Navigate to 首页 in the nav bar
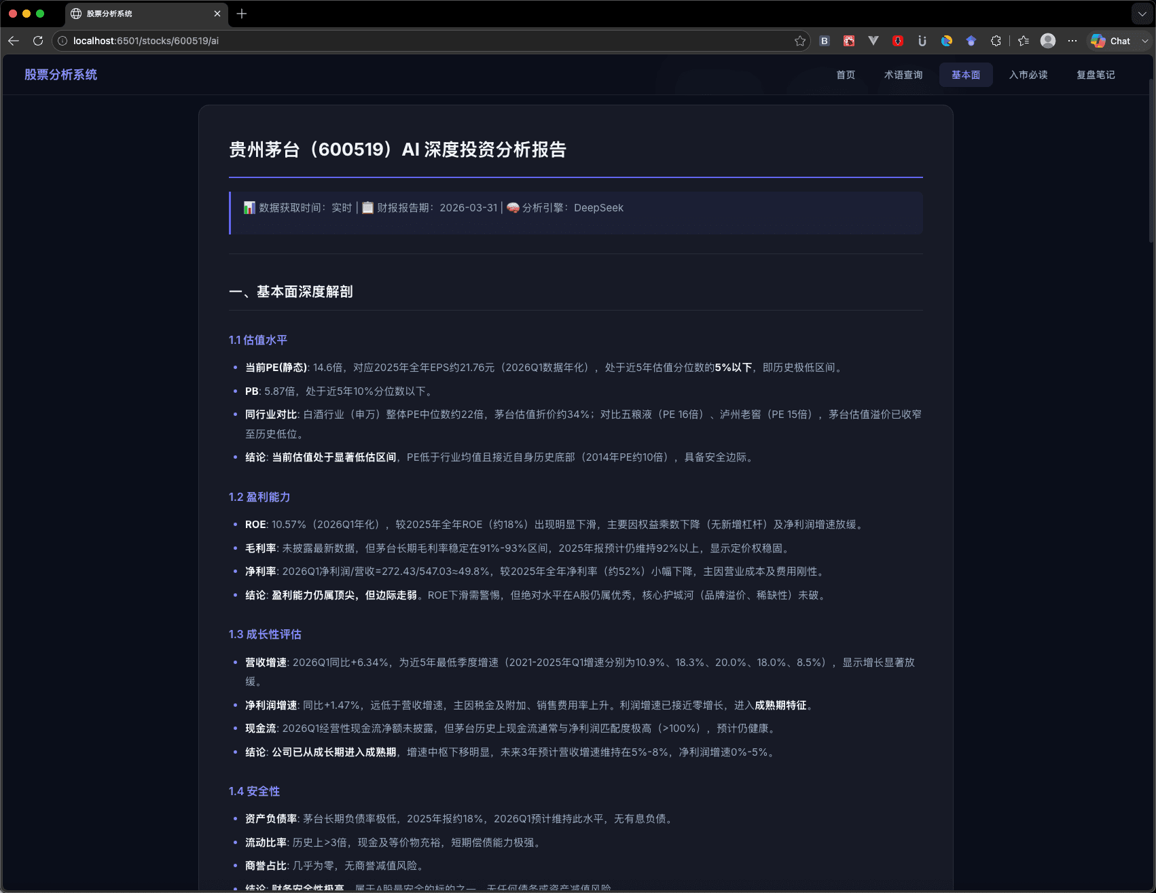 [x=846, y=75]
